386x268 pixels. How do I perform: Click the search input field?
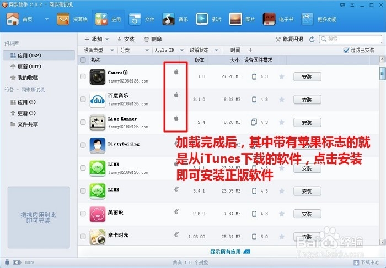(x=350, y=39)
